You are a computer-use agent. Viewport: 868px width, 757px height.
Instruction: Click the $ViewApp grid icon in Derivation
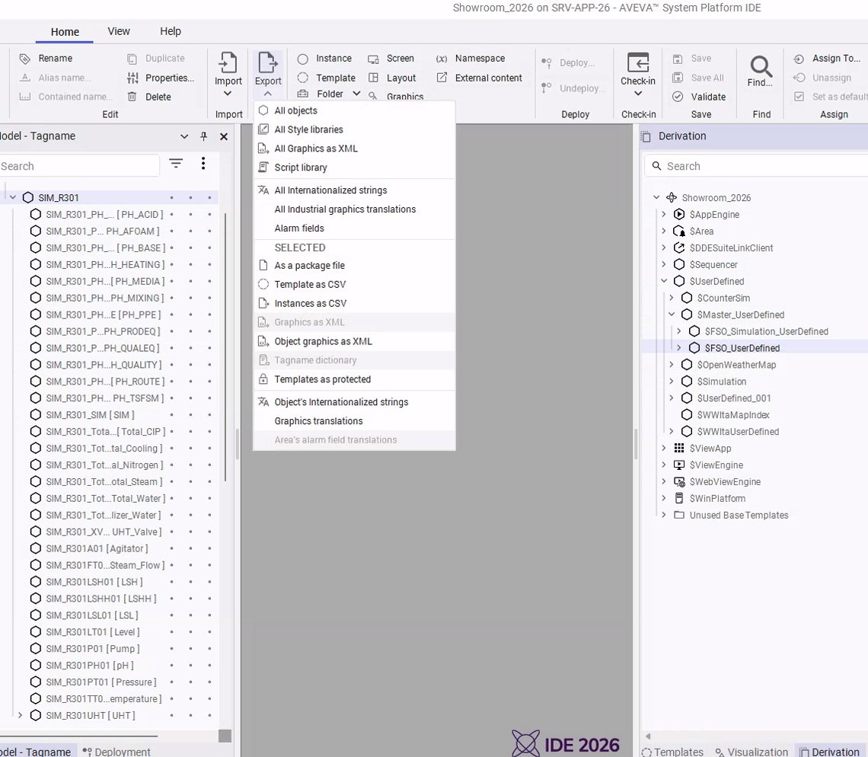pos(679,449)
